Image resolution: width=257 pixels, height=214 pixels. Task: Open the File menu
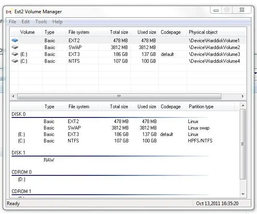[12, 22]
